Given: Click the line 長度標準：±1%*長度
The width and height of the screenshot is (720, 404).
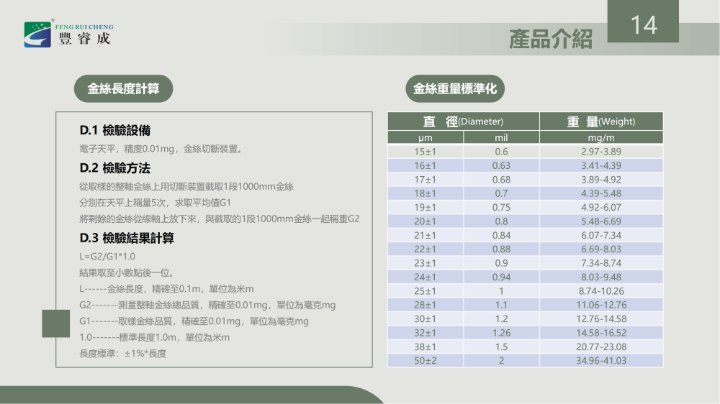Looking at the screenshot, I should (x=122, y=354).
